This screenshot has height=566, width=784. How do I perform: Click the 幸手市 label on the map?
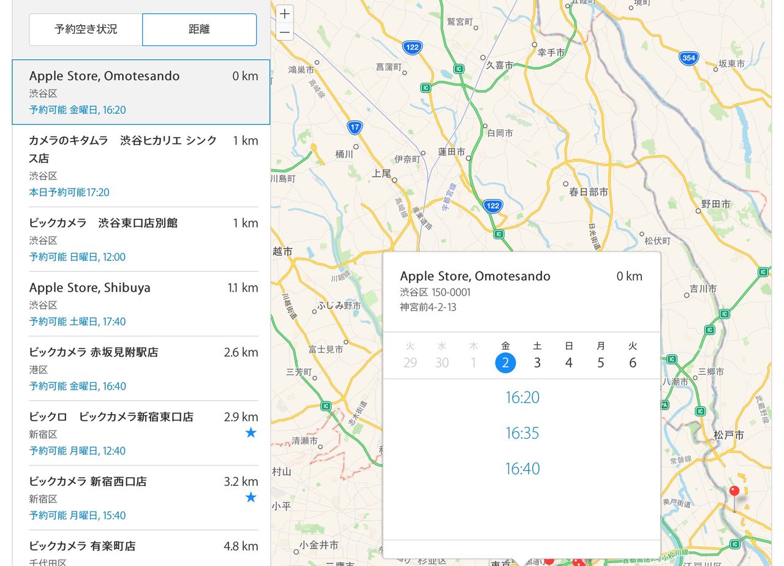point(551,53)
